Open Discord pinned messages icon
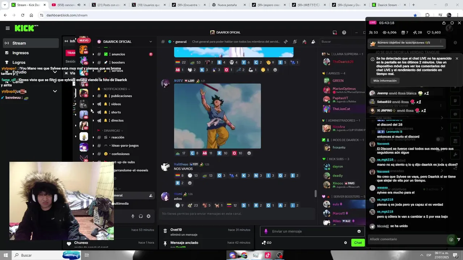This screenshot has width=463, height=260. point(304,42)
